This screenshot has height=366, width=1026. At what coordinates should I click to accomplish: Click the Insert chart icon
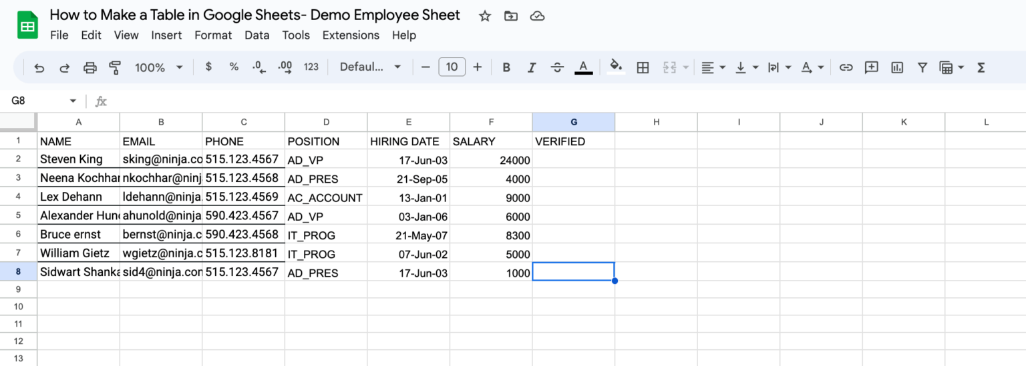point(897,67)
